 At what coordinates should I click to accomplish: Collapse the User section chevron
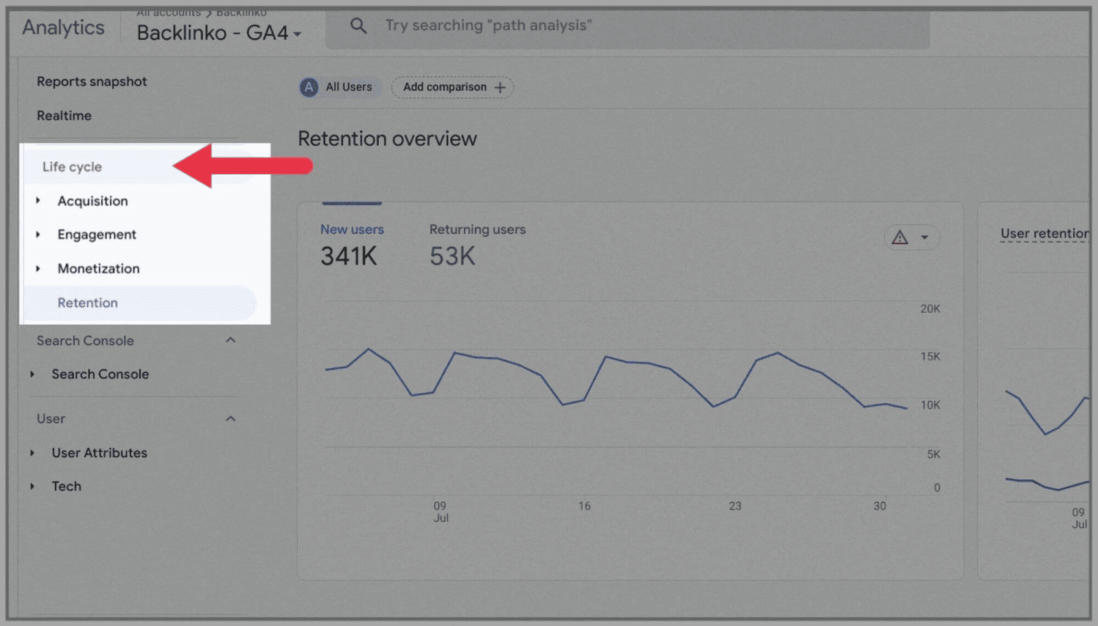pyautogui.click(x=231, y=418)
